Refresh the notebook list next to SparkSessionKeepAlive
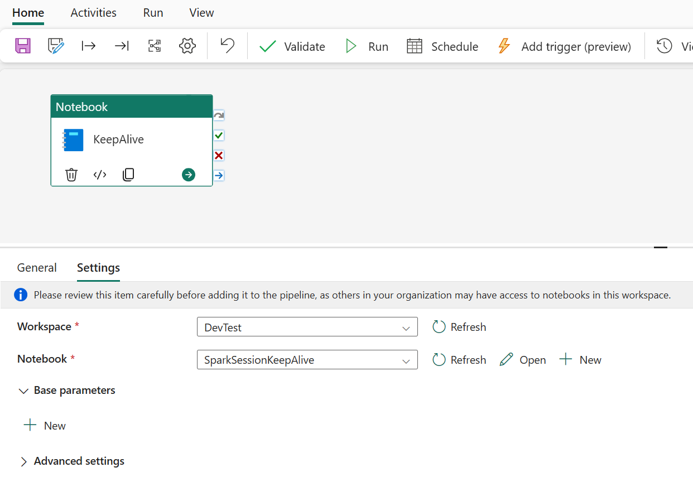This screenshot has width=693, height=477. click(459, 360)
